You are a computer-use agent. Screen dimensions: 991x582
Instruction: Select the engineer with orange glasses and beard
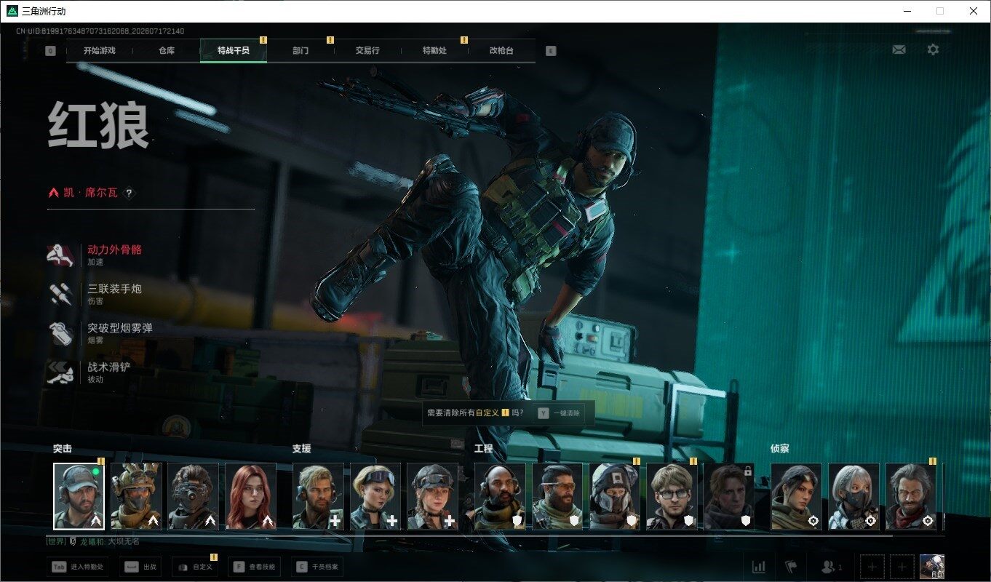(557, 496)
